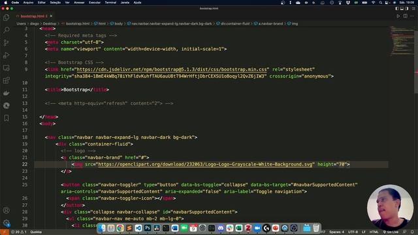Open the Janela menu
The width and height of the screenshot is (418, 235).
point(125,3)
